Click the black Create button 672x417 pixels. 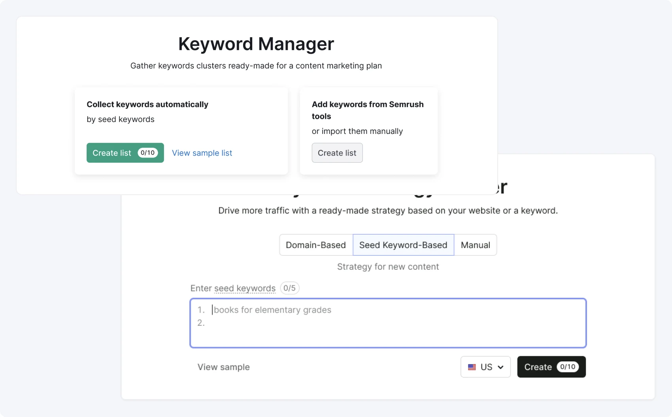click(551, 367)
